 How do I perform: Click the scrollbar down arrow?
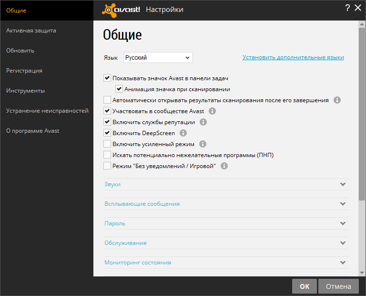[362, 273]
